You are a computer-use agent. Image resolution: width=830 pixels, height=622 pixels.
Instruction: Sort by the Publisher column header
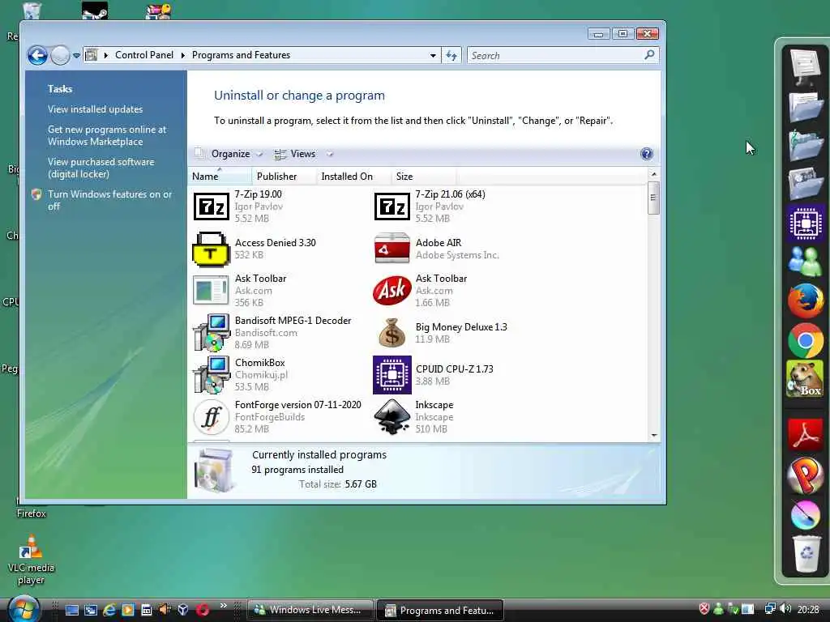pyautogui.click(x=284, y=176)
